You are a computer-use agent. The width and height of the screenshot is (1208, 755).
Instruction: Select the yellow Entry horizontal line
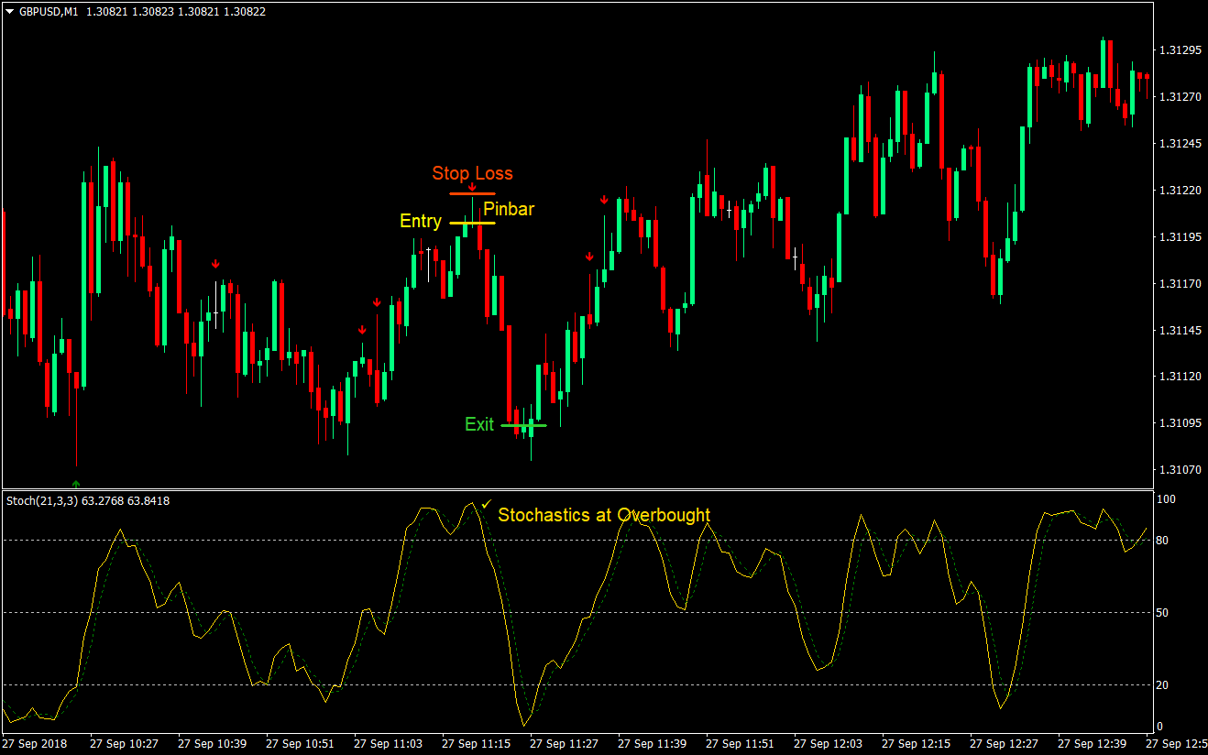pyautogui.click(x=472, y=223)
